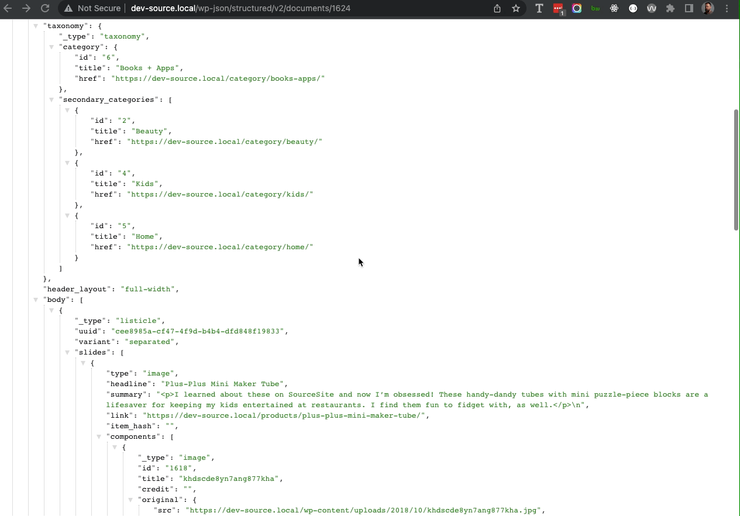
Task: Collapse the "original" object
Action: click(130, 500)
